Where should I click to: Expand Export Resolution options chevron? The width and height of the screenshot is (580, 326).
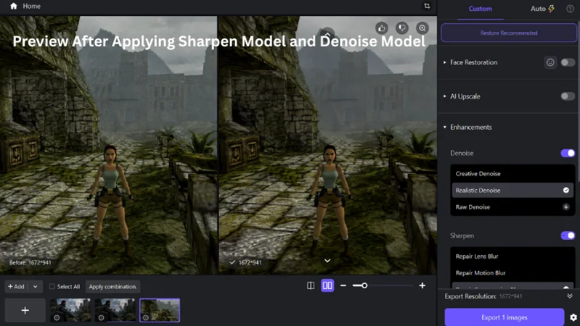[570, 296]
